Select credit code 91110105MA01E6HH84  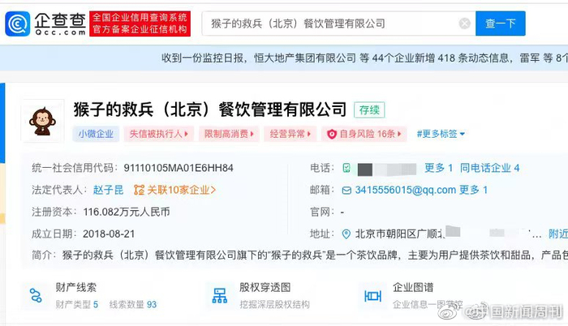[179, 168]
